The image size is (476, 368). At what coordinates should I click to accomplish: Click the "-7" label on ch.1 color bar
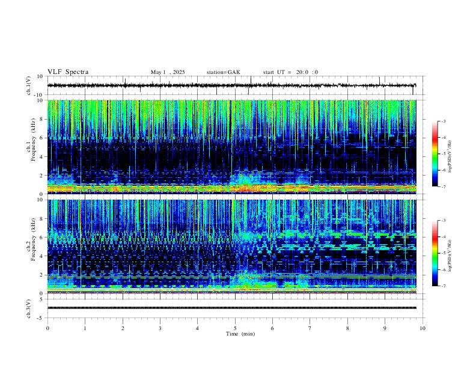tap(443, 186)
